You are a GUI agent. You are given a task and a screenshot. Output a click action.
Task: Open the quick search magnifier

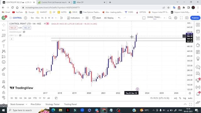pos(170,18)
